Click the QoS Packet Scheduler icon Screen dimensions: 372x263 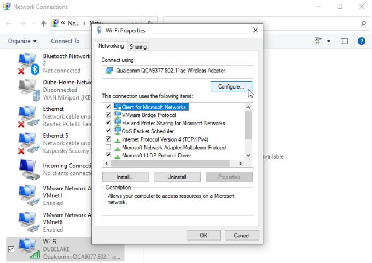click(x=118, y=131)
